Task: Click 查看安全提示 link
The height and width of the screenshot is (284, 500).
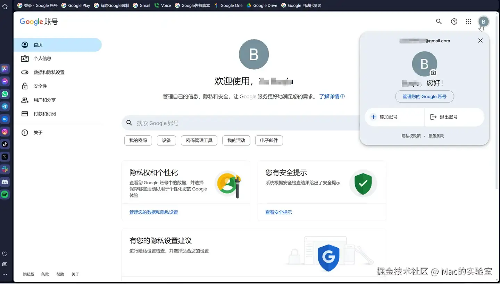Action: point(279,212)
